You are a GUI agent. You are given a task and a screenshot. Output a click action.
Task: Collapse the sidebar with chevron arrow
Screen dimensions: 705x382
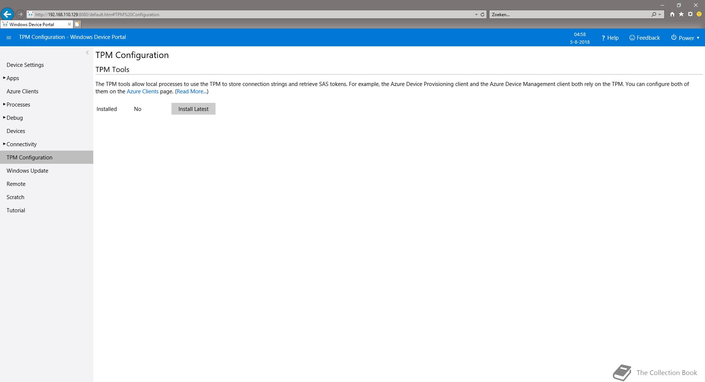point(87,53)
